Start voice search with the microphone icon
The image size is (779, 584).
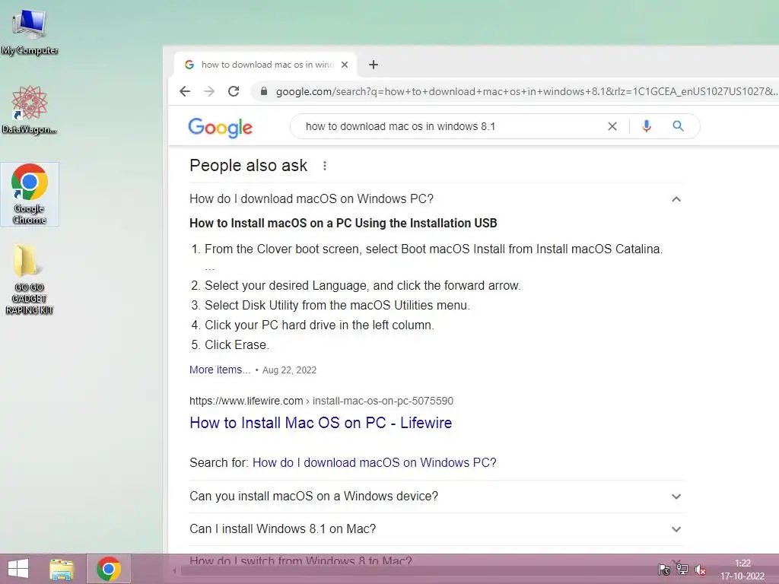[647, 126]
